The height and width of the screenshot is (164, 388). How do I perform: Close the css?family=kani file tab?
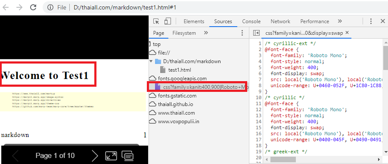tap(347, 33)
